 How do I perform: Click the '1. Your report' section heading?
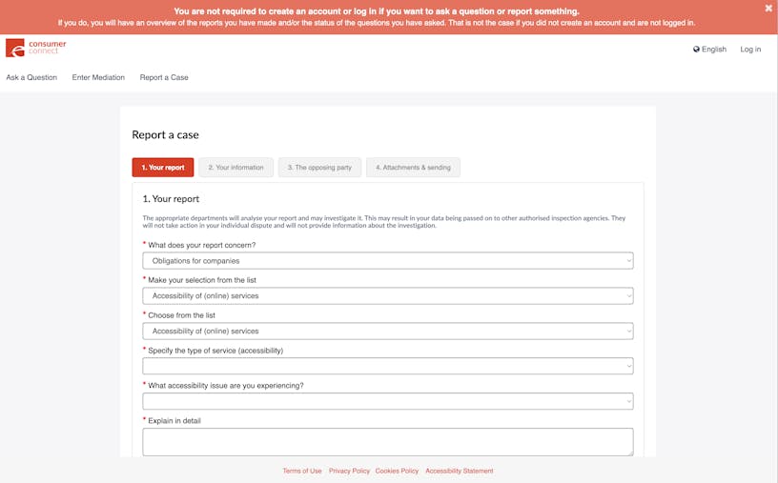(x=171, y=199)
